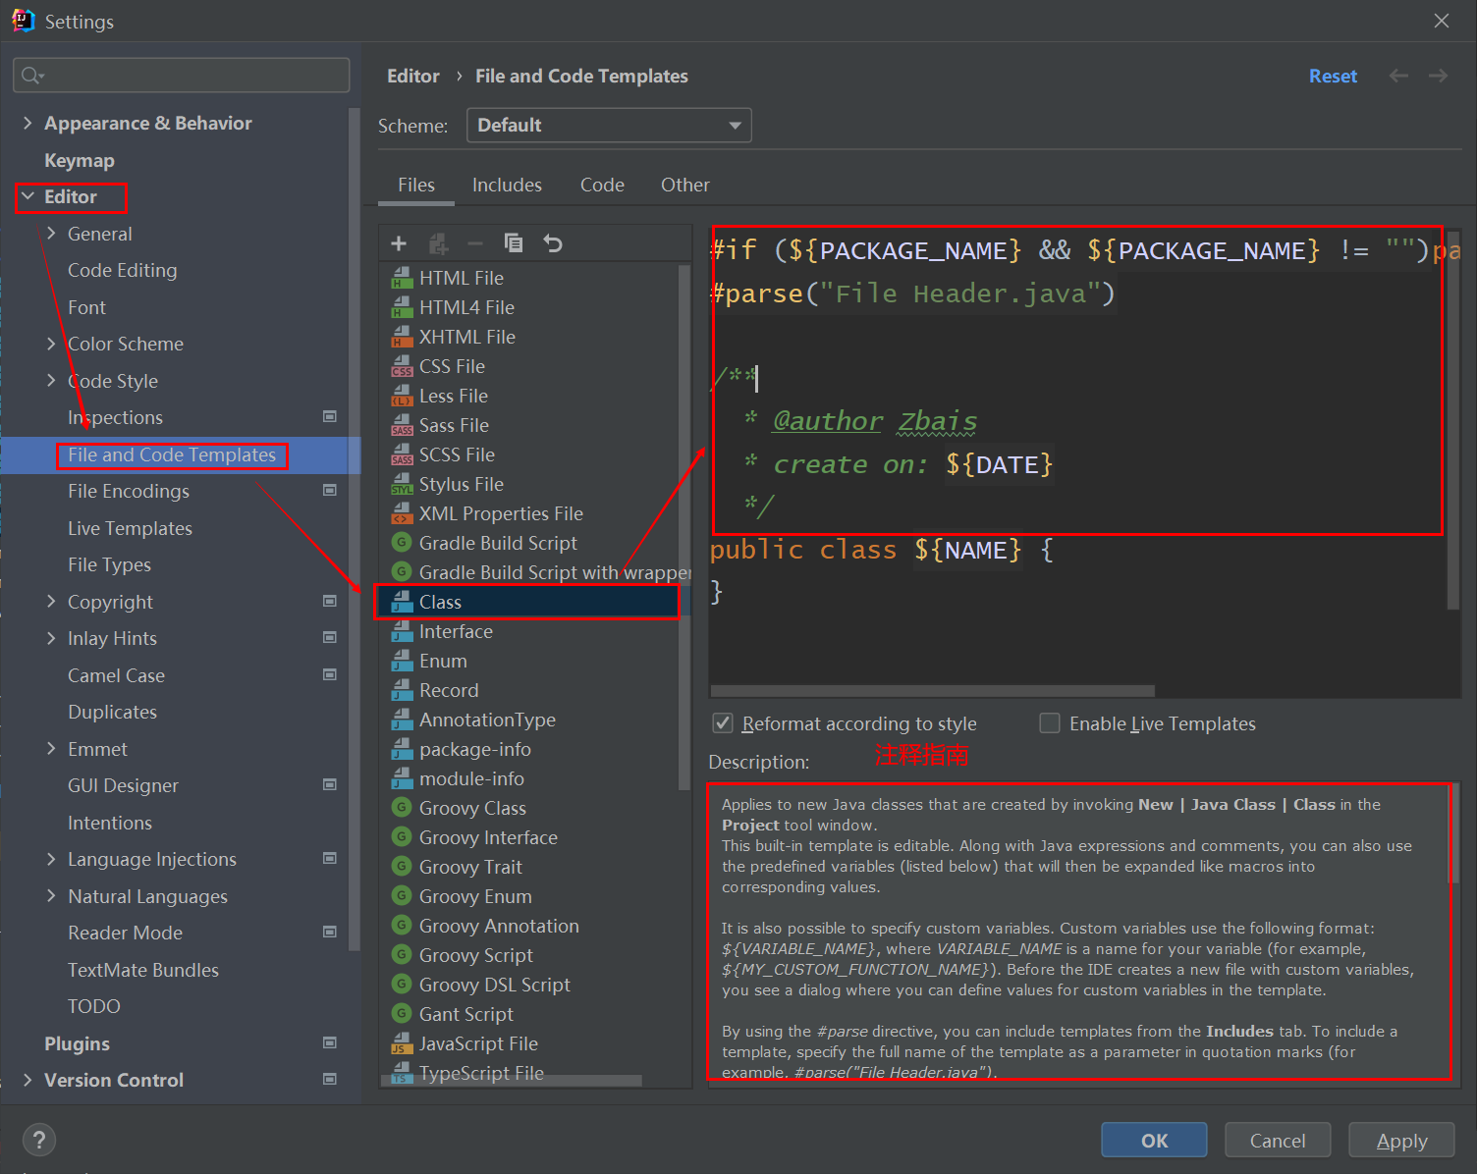This screenshot has height=1174, width=1477.
Task: Select the Groovy DSL Script template
Action: click(495, 985)
